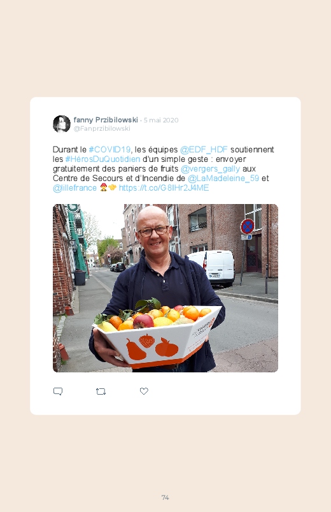Open fanny Przibilowski's profile avatar
This screenshot has width=331, height=512.
pos(62,124)
